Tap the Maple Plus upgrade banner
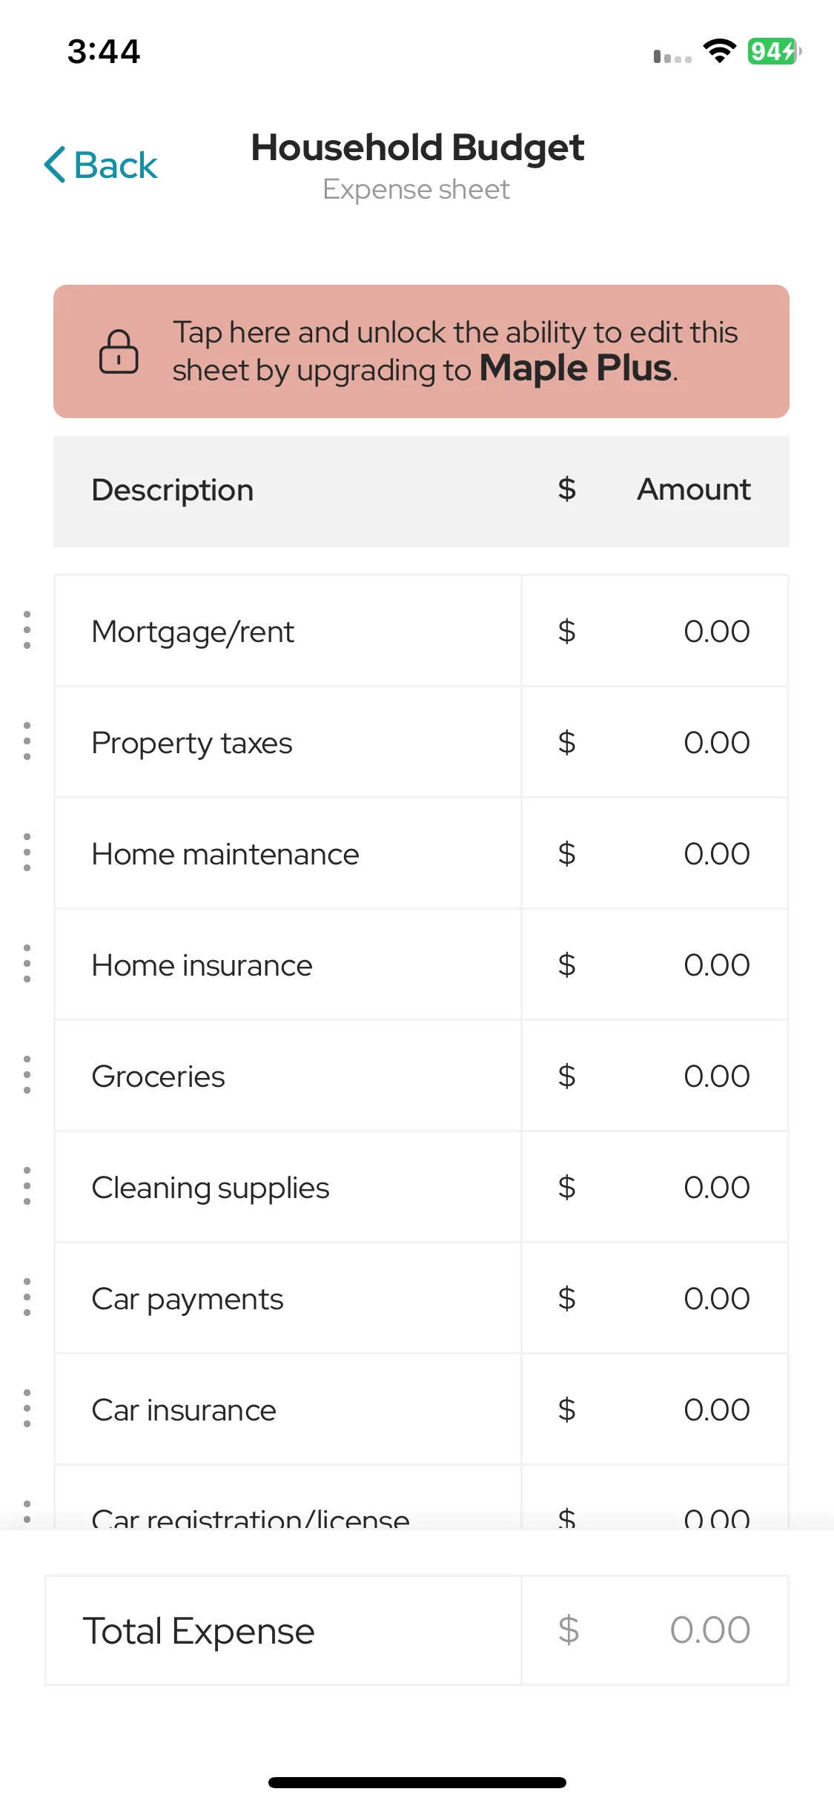 pyautogui.click(x=421, y=351)
